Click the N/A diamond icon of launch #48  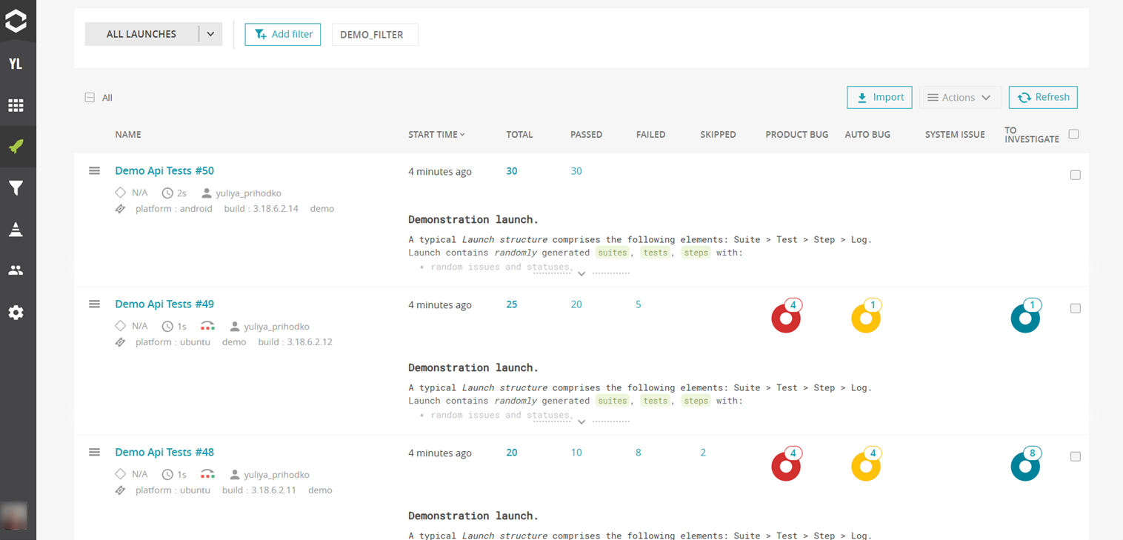tap(120, 474)
